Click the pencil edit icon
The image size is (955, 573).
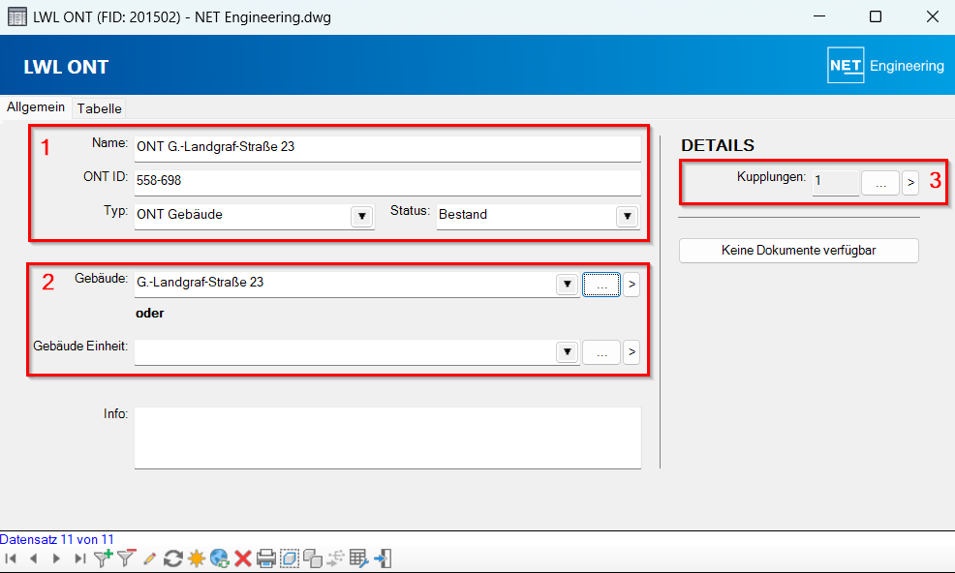pos(149,558)
